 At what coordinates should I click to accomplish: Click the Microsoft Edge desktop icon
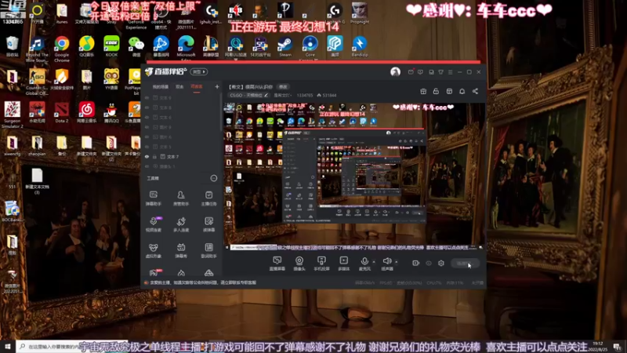coord(186,48)
